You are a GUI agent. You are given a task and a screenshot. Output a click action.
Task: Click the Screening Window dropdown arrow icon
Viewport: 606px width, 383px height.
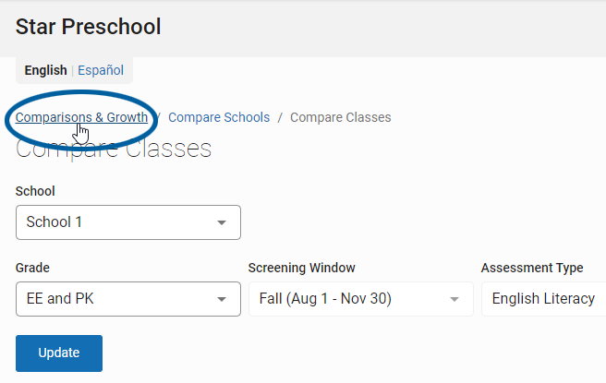(454, 299)
